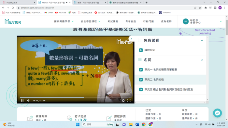Click play icon beside 單元三
This screenshot has height=128, width=228.
tap(141, 89)
